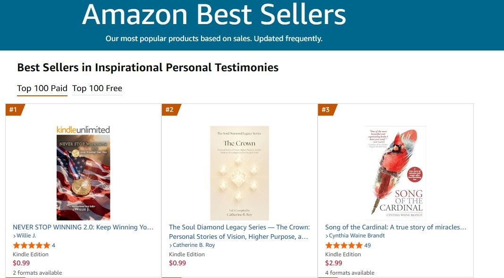Expand the 2 formats available option
The image size is (504, 278).
(x=37, y=273)
